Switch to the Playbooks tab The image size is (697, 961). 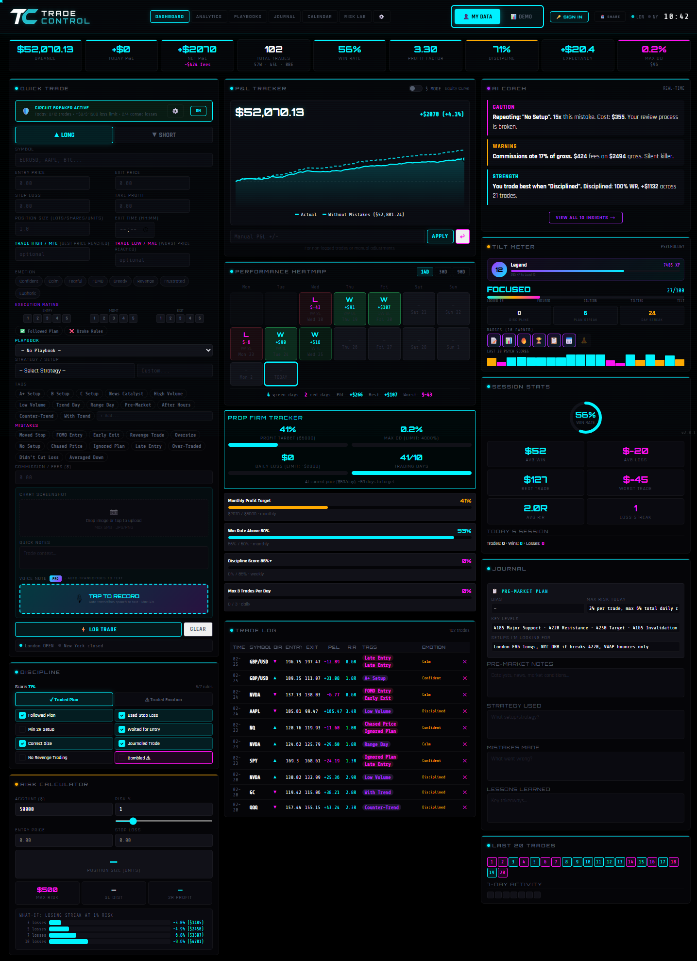tap(248, 17)
